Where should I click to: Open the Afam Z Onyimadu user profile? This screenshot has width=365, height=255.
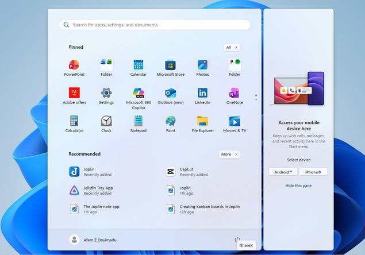[93, 239]
